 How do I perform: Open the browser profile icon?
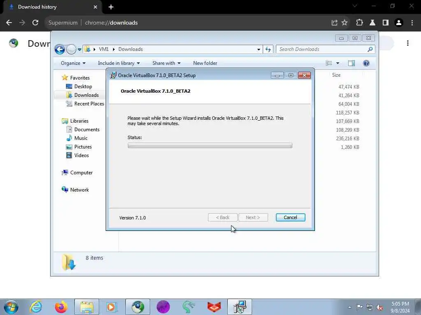coord(399,23)
